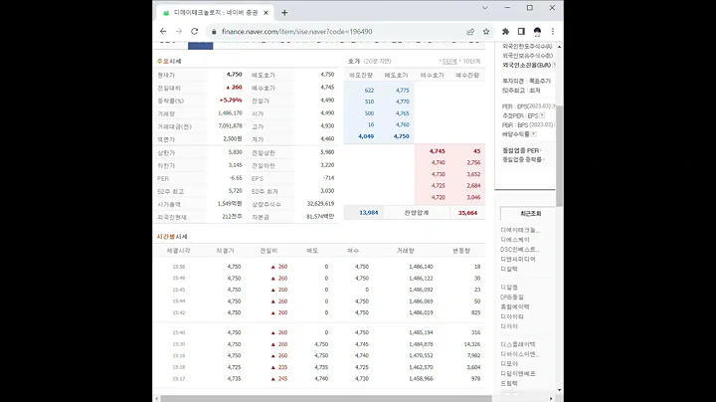Open the Chrome profile avatar
This screenshot has height=402, width=716.
(537, 32)
